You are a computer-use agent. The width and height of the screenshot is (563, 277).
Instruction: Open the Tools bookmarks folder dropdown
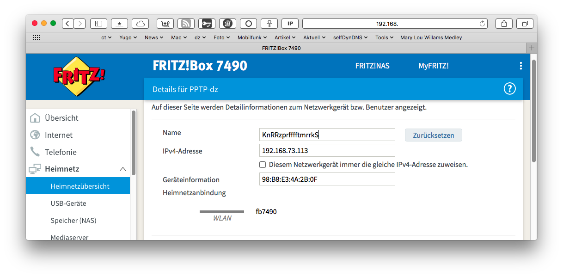pyautogui.click(x=384, y=37)
